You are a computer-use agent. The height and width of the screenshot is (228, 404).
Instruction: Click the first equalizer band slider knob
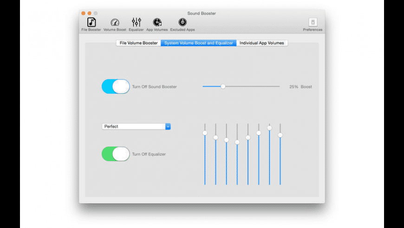point(205,133)
